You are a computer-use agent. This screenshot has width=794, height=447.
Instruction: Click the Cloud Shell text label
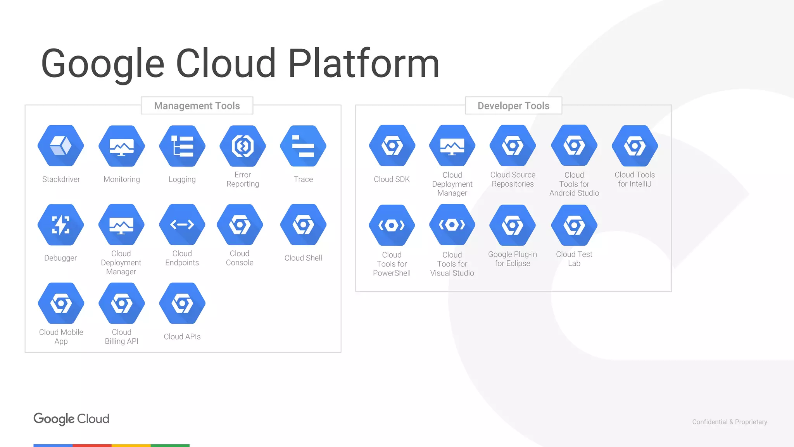[x=303, y=258]
